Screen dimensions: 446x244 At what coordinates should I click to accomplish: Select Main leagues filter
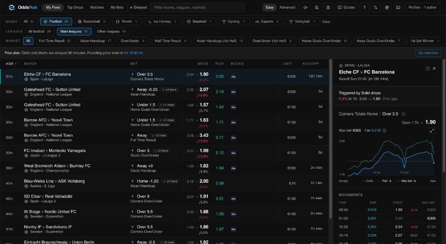(74, 31)
